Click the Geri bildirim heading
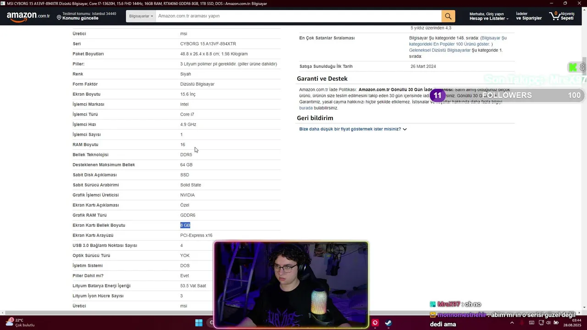The width and height of the screenshot is (587, 330). (x=315, y=118)
